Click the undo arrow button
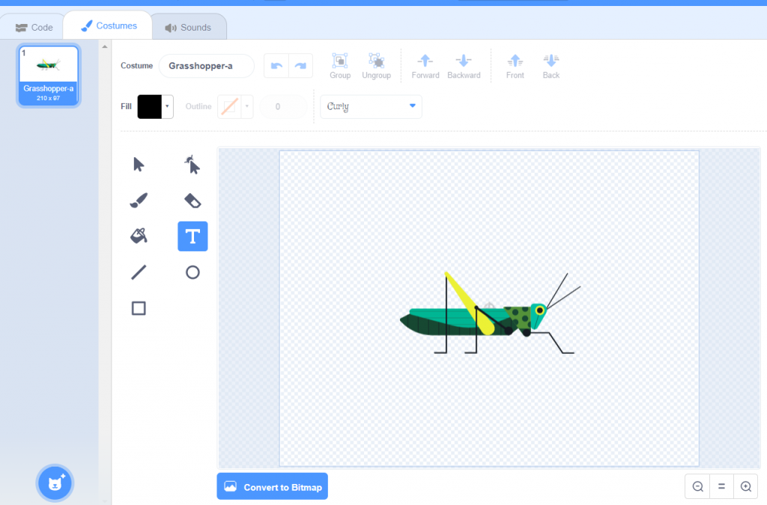Viewport: 767px width, 505px height. 276,66
